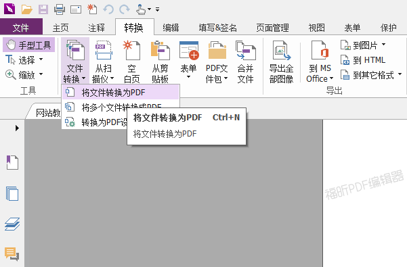Viewport: 407px width, 267px height.
Task: Open the 页面管理 tab
Action: point(272,28)
